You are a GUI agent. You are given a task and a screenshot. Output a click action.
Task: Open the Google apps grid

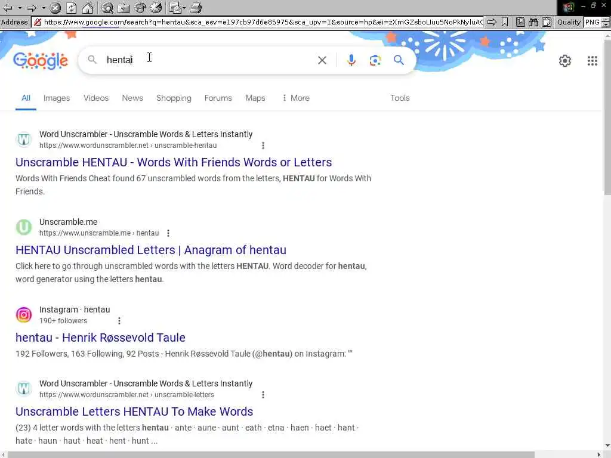coord(593,61)
